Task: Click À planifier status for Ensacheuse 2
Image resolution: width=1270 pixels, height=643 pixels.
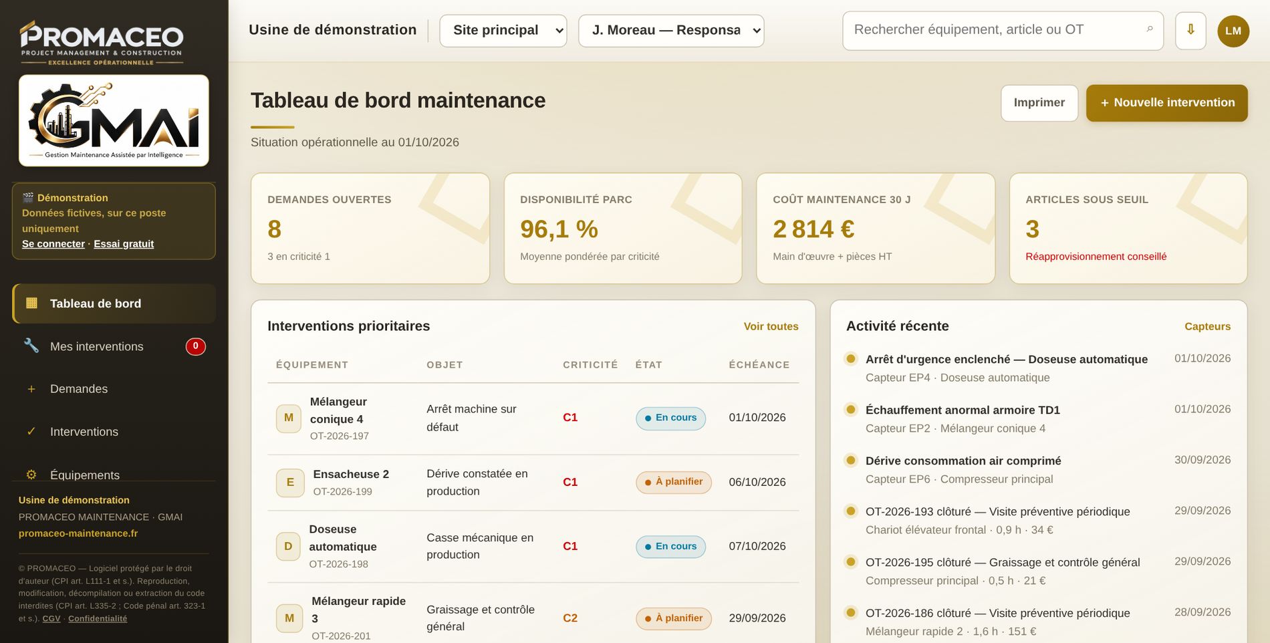Action: coord(674,482)
